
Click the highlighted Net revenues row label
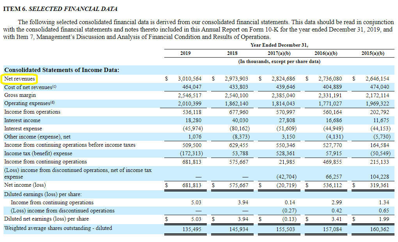20,79
